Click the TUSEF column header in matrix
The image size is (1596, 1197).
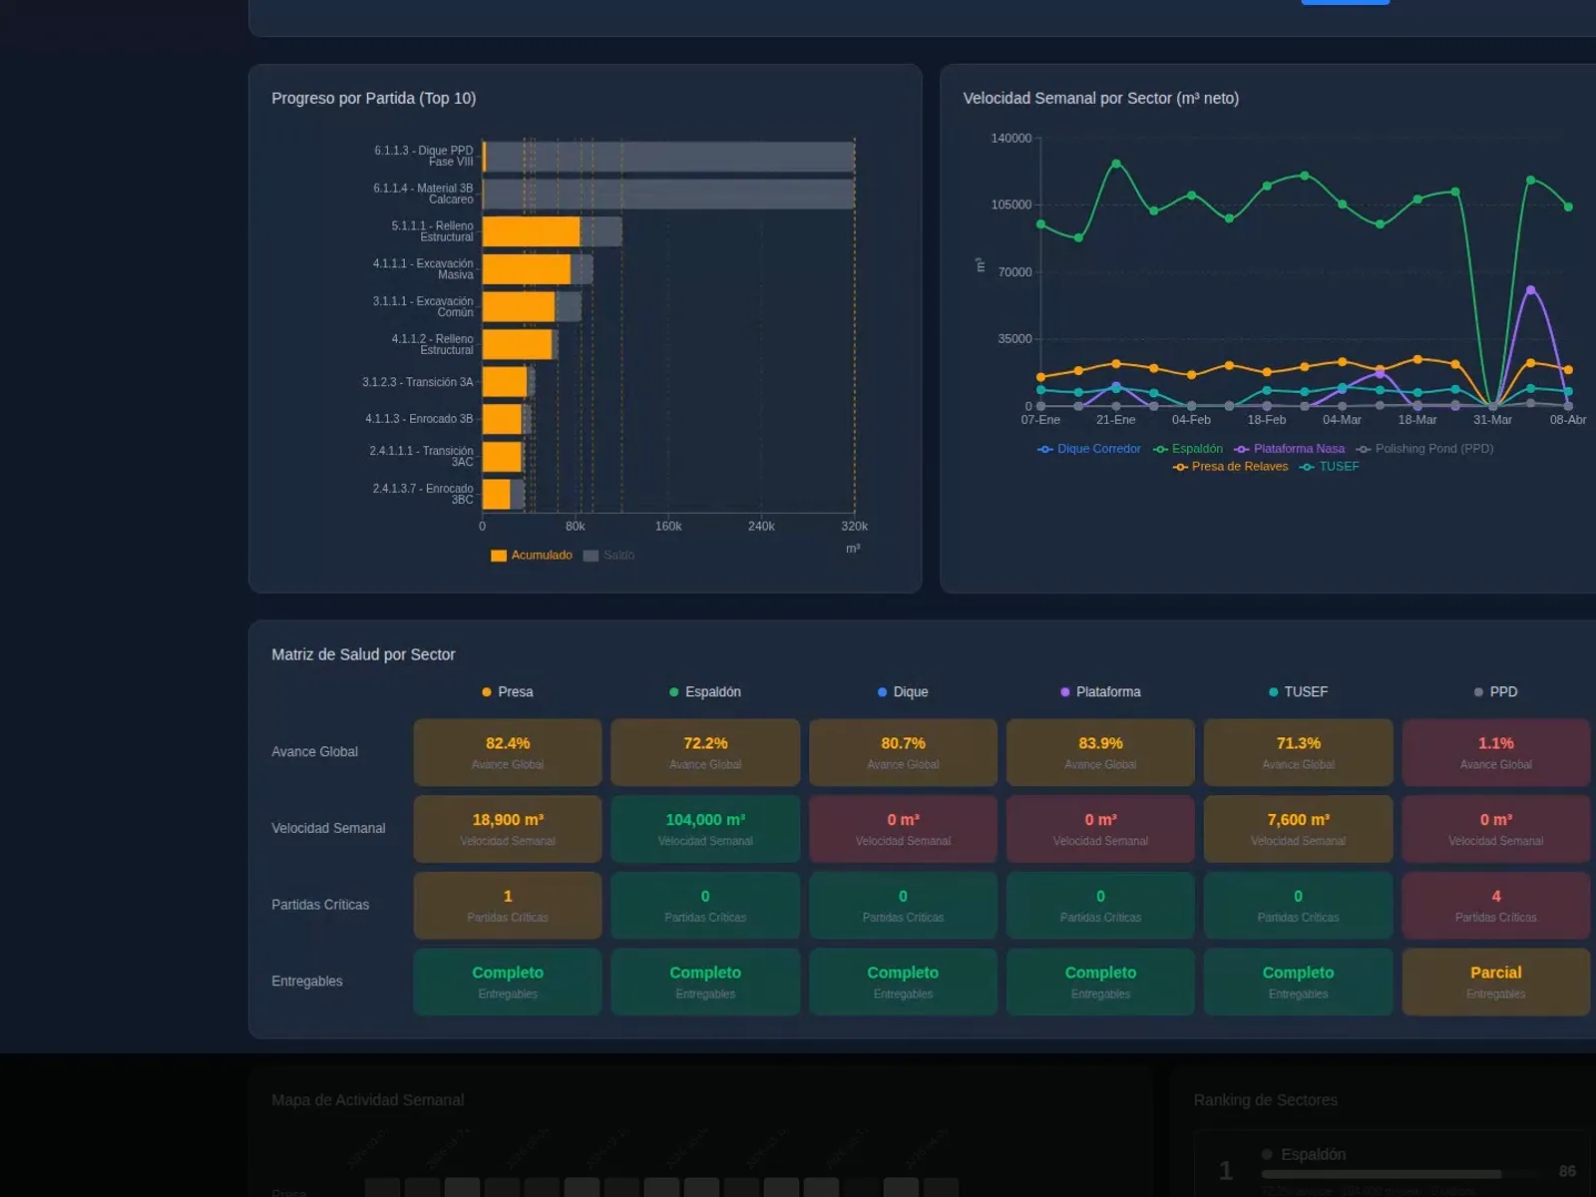pos(1298,692)
